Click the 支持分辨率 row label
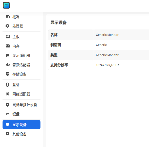 tap(59, 65)
